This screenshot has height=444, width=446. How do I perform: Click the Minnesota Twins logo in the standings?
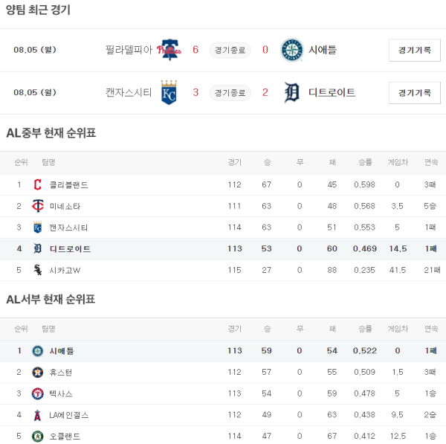tap(38, 206)
